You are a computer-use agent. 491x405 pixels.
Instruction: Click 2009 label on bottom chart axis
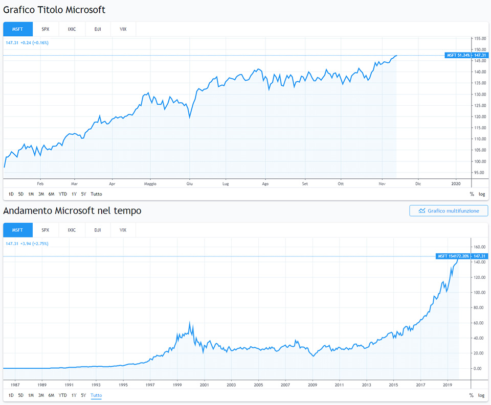coord(313,385)
